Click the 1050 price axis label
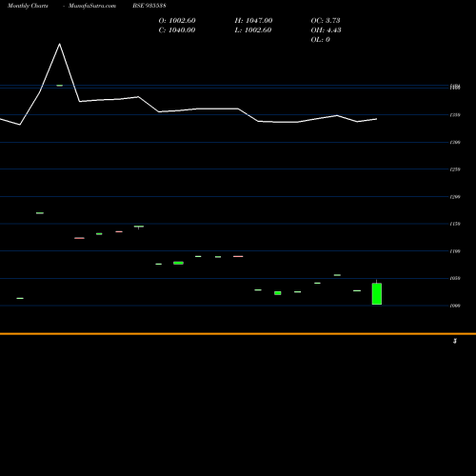The image size is (476, 476). click(455, 278)
